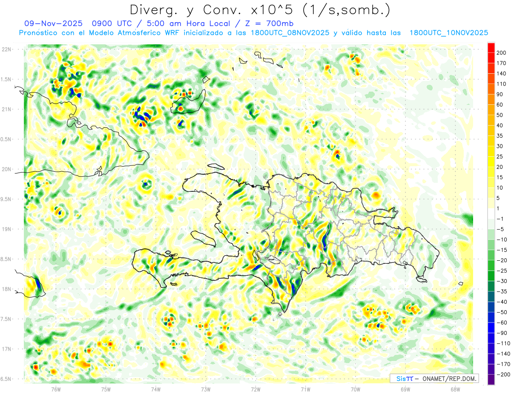This screenshot has width=511, height=395.
Task: Click the '69W' longitude label
Action: coord(405,389)
